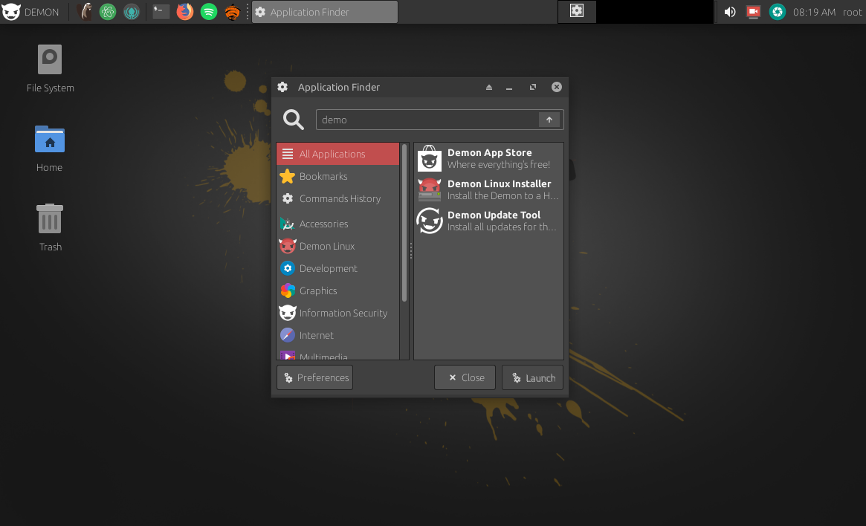Select All Applications category
This screenshot has width=866, height=526.
(337, 154)
